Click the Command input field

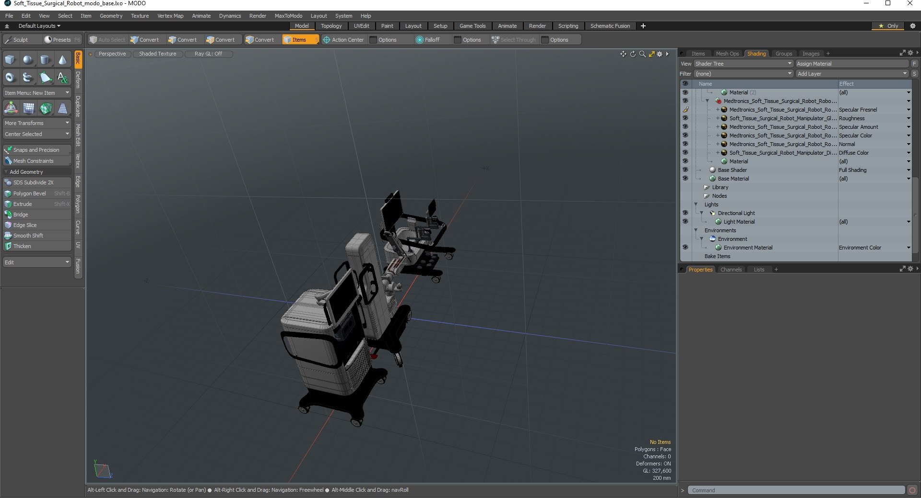pyautogui.click(x=796, y=490)
